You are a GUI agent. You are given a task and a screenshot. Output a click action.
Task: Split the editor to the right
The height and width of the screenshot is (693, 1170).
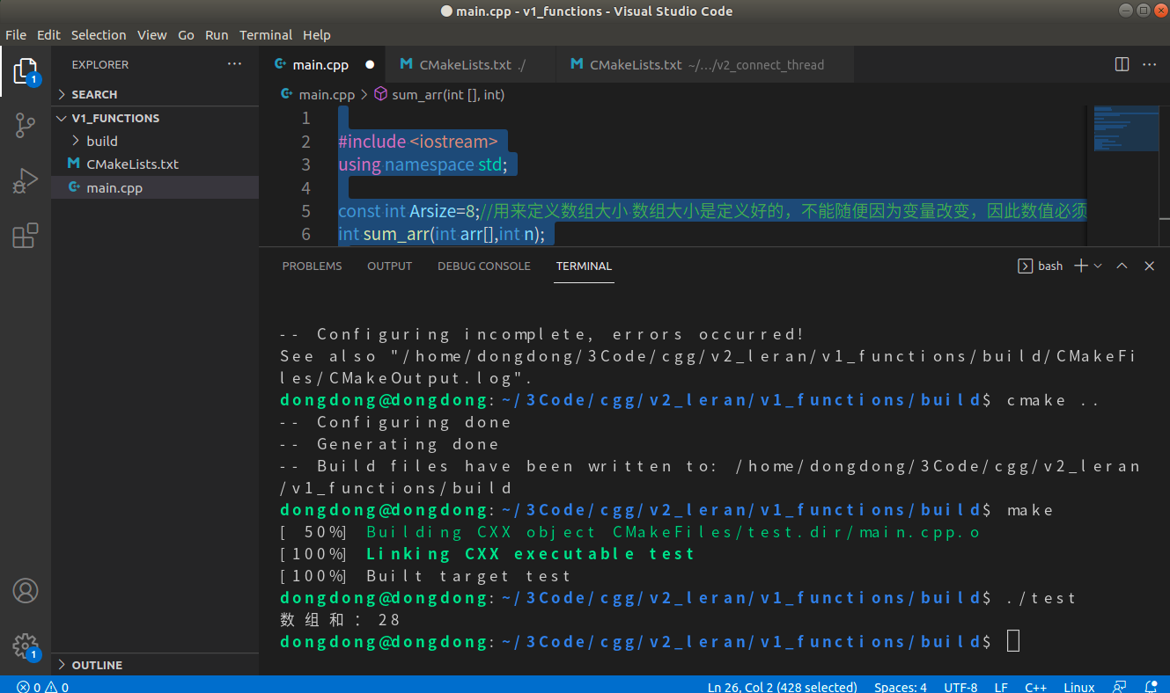pyautogui.click(x=1122, y=64)
